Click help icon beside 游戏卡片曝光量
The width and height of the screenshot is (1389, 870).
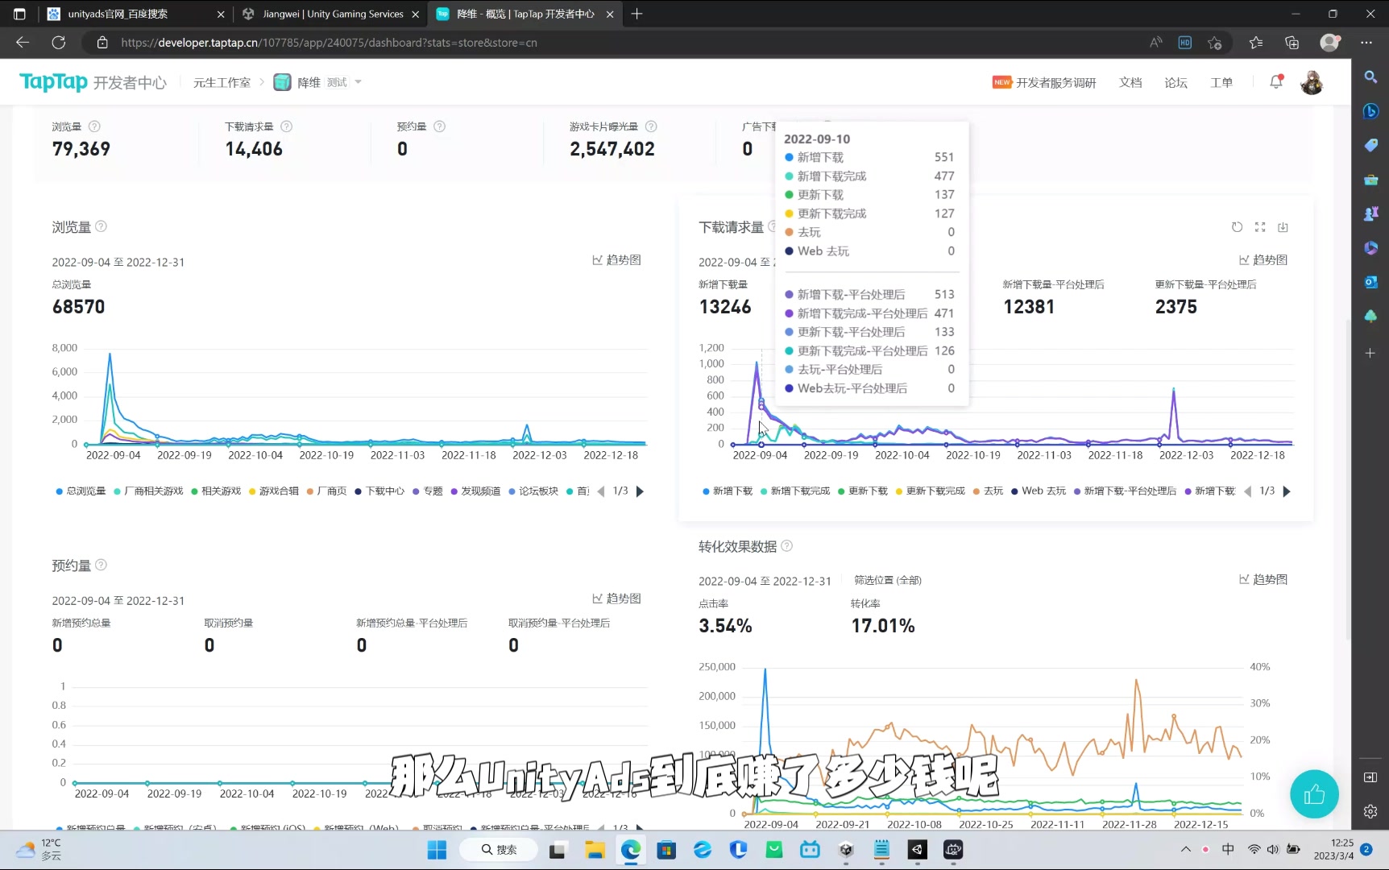point(651,126)
